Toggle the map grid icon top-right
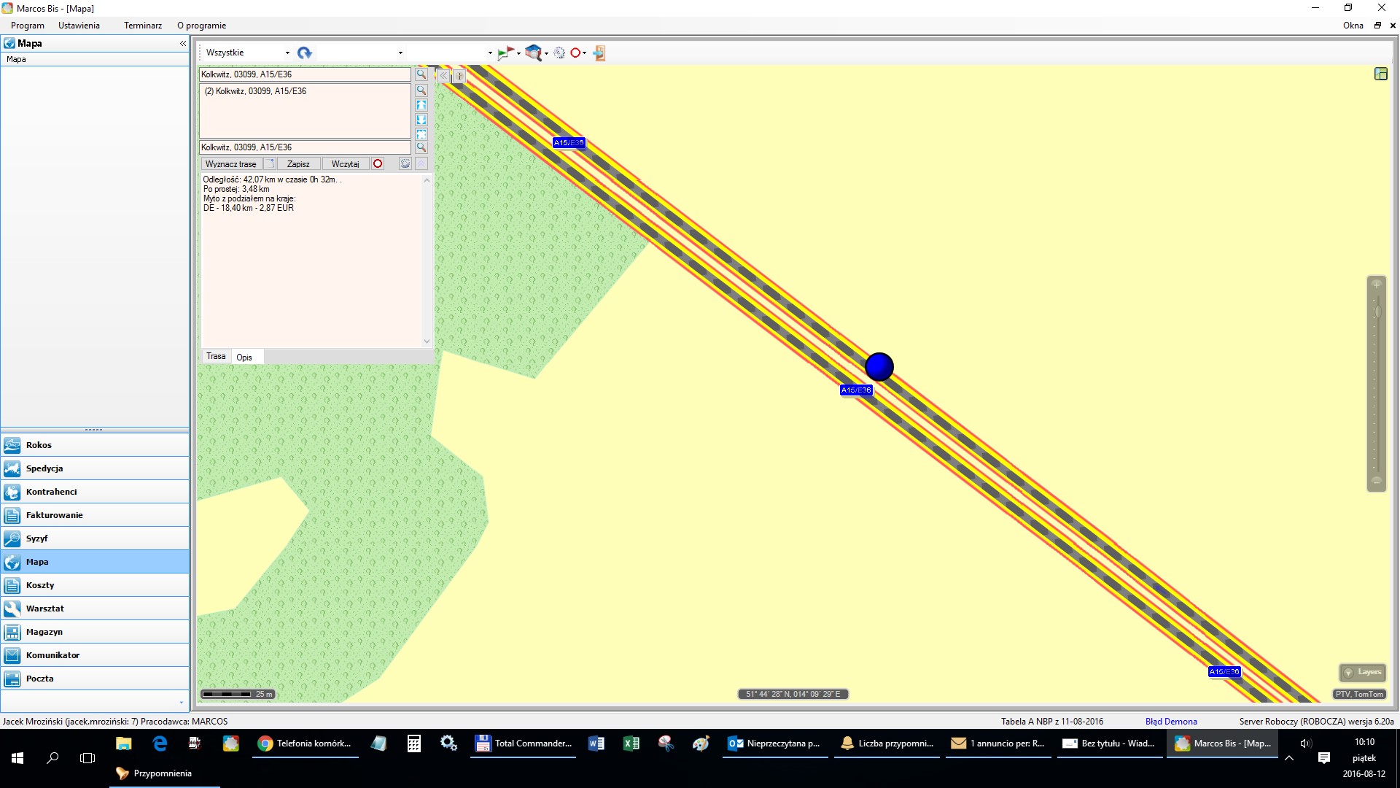Screen dimensions: 1400x788 pos(1380,74)
